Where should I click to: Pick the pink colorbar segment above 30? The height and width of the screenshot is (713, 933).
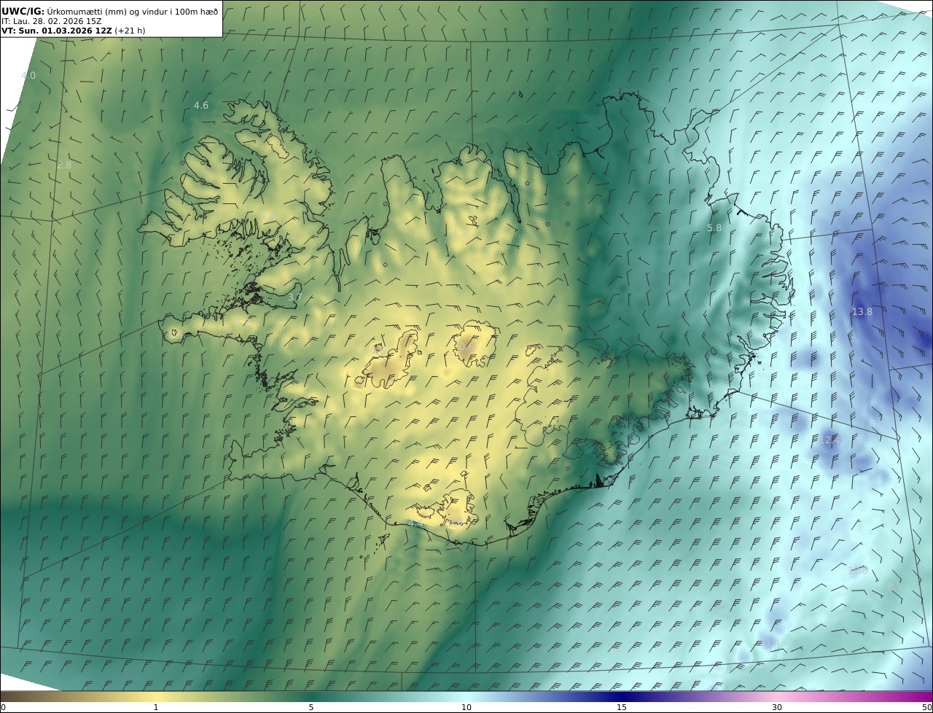[777, 696]
